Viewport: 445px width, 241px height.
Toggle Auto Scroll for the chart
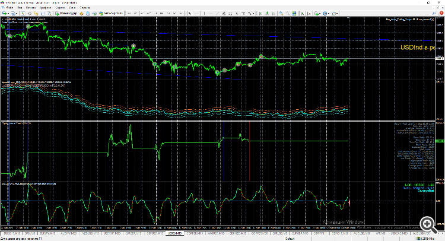pos(302,13)
